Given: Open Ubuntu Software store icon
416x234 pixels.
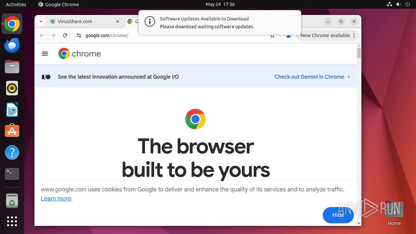Looking at the screenshot, I should pos(12,131).
